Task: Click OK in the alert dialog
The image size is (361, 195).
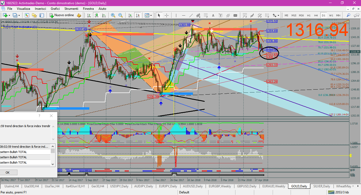Action: pyautogui.click(x=7, y=173)
